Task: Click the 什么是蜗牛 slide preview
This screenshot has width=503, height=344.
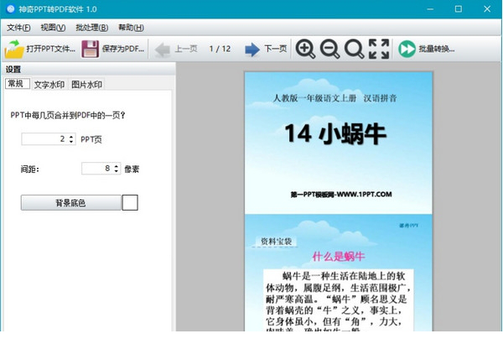Action: coord(339,273)
